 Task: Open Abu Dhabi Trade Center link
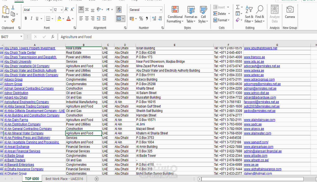(x=20, y=53)
